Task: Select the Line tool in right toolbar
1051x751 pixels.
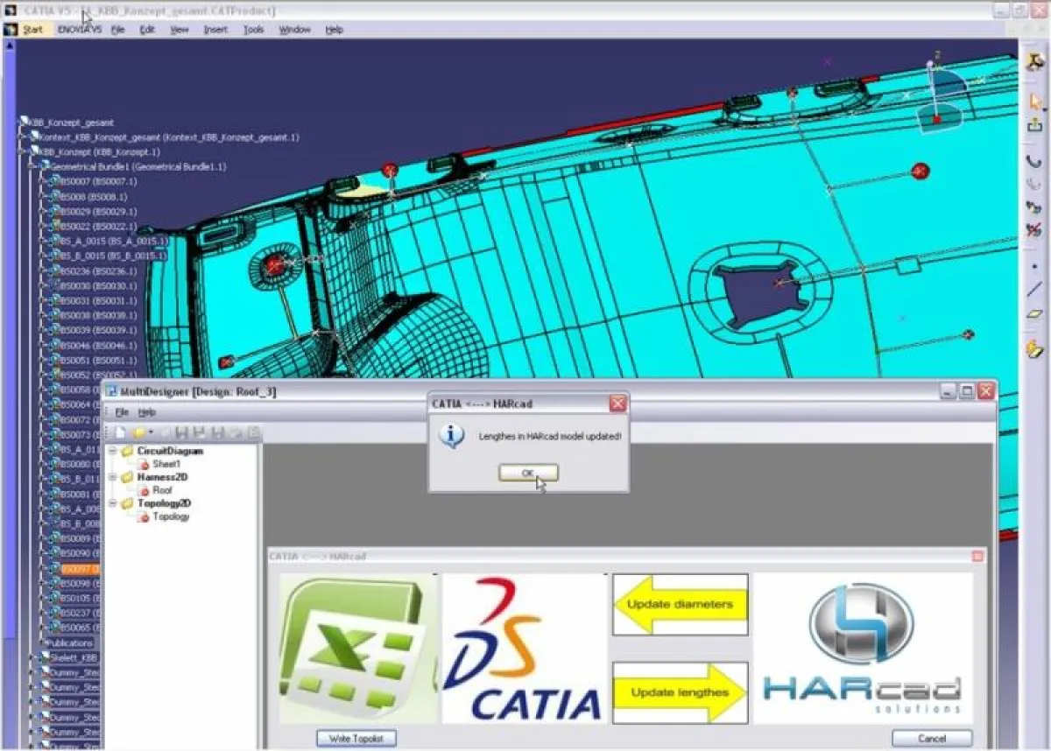Action: click(1034, 290)
